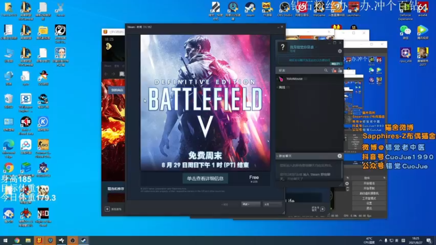436x245 pixels.
Task: Click the OBS gear icon beside start streaming
Action: click(x=347, y=183)
